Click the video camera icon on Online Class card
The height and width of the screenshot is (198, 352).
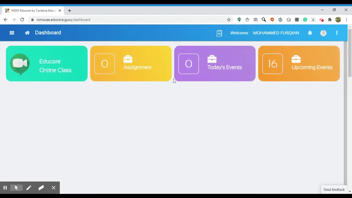pos(20,64)
